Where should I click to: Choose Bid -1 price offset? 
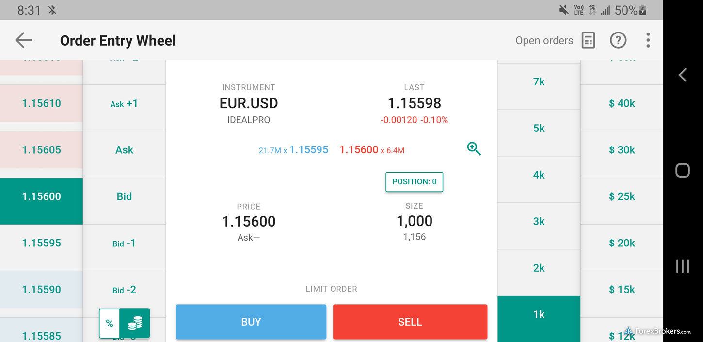coord(124,243)
